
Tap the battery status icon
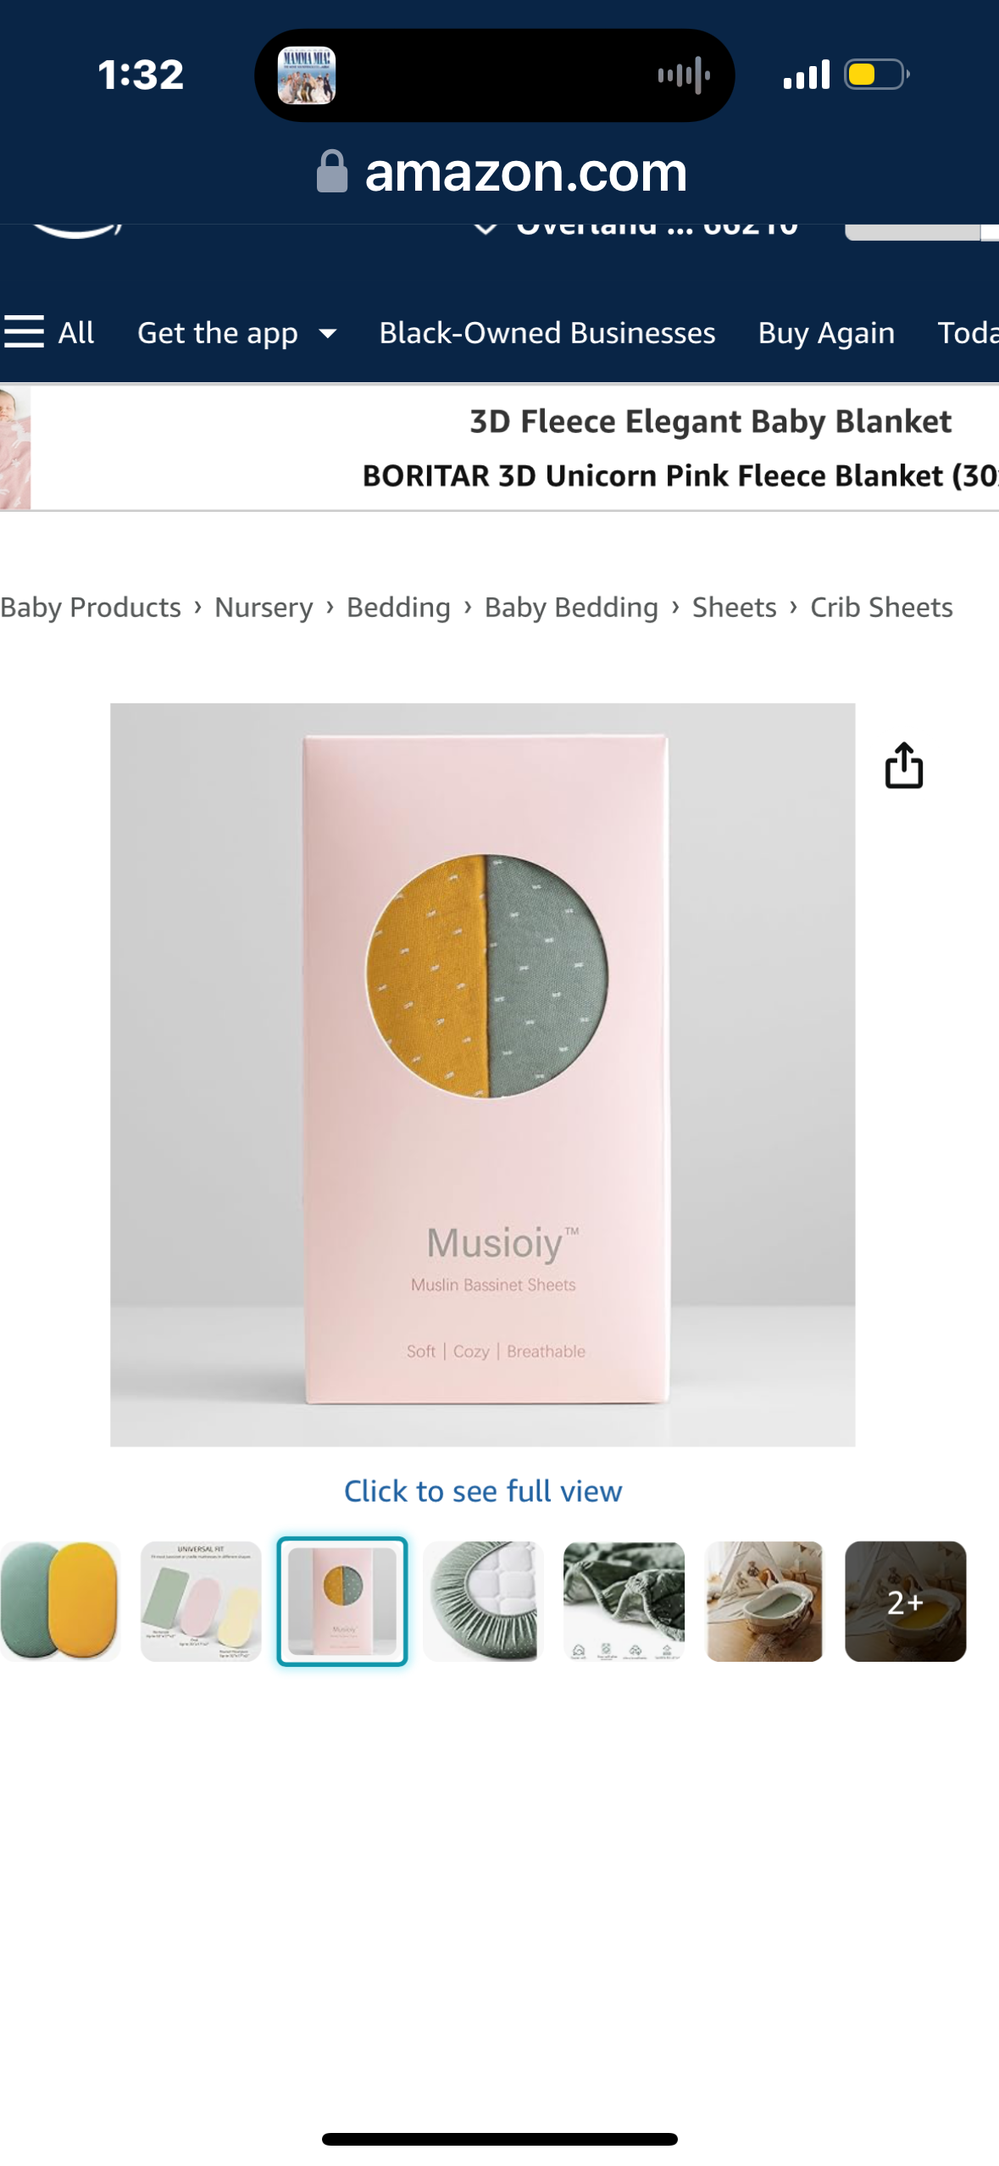876,75
